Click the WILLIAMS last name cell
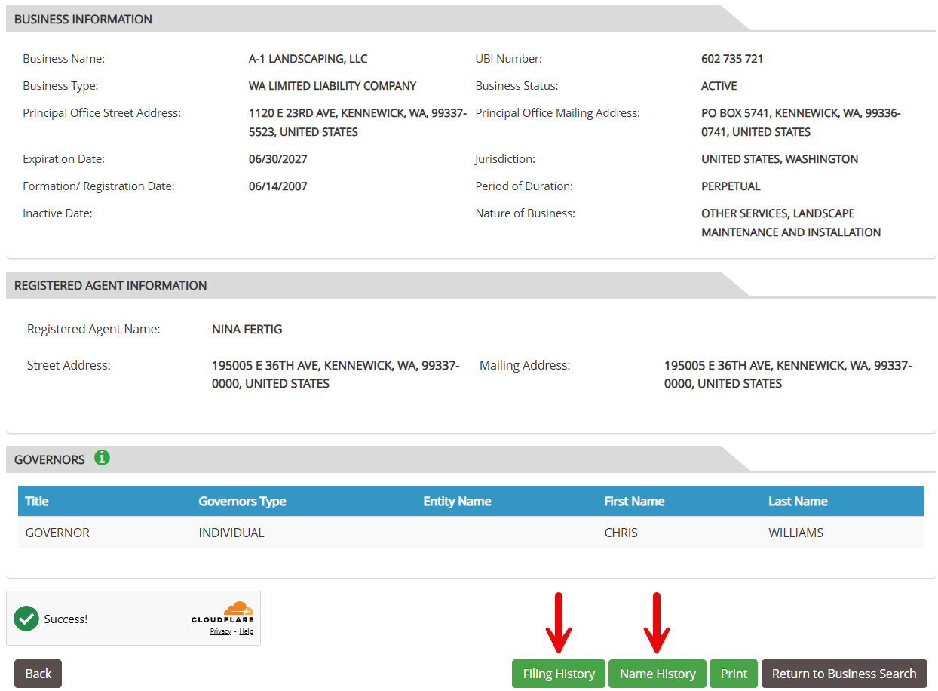The width and height of the screenshot is (938, 691). pyautogui.click(x=795, y=533)
